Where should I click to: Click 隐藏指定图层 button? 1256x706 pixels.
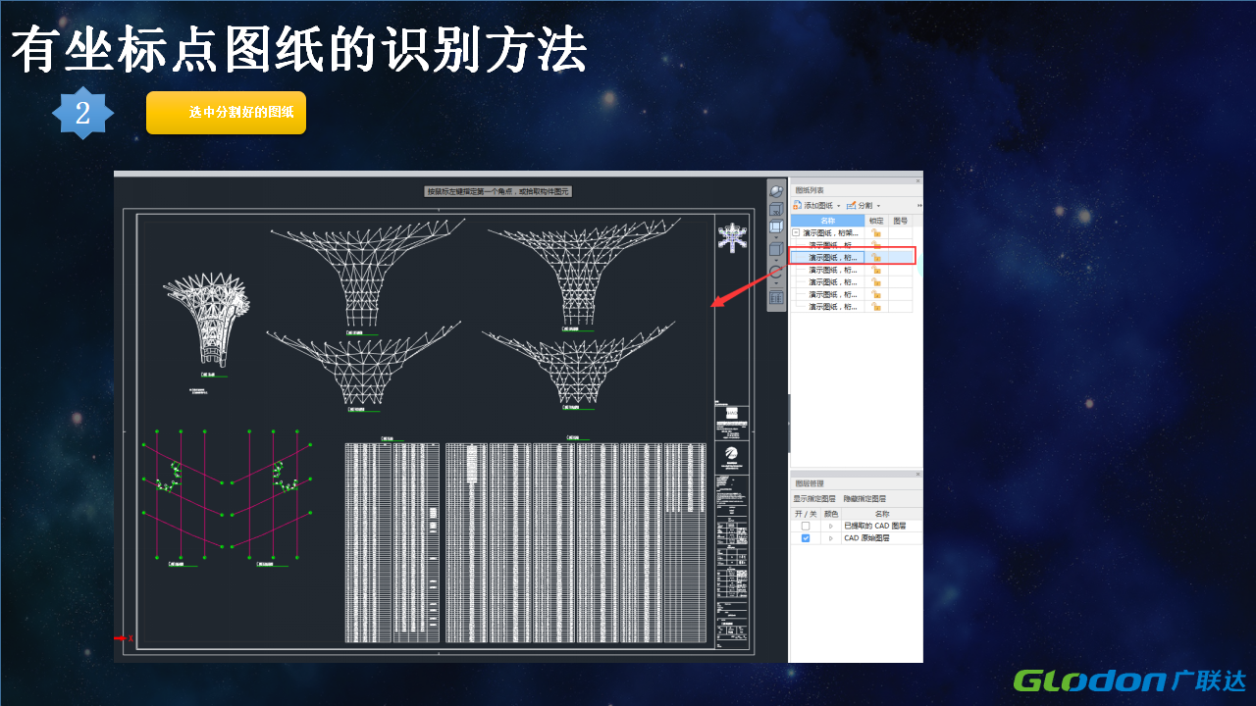pyautogui.click(x=864, y=499)
